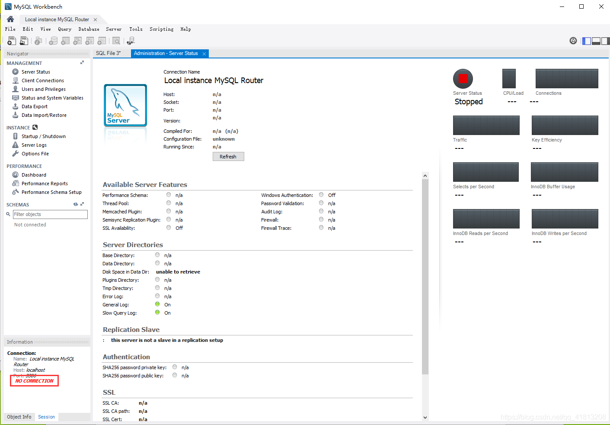Screen dimensions: 610x425
Task: Click the InnoDB Buffer Usage graph
Action: [x=565, y=172]
